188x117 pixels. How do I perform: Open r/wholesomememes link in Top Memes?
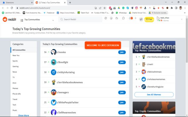pos(156,79)
